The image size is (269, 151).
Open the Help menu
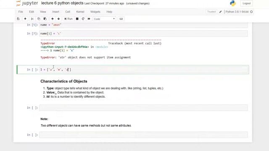click(x=109, y=12)
